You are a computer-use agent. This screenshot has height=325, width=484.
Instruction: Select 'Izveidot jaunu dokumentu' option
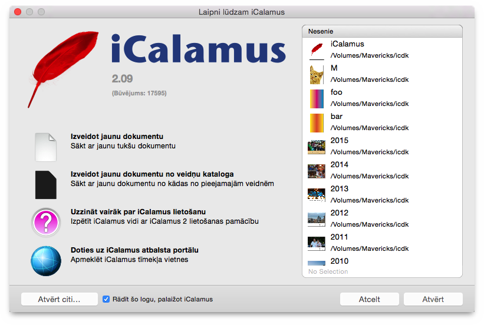[x=117, y=136]
